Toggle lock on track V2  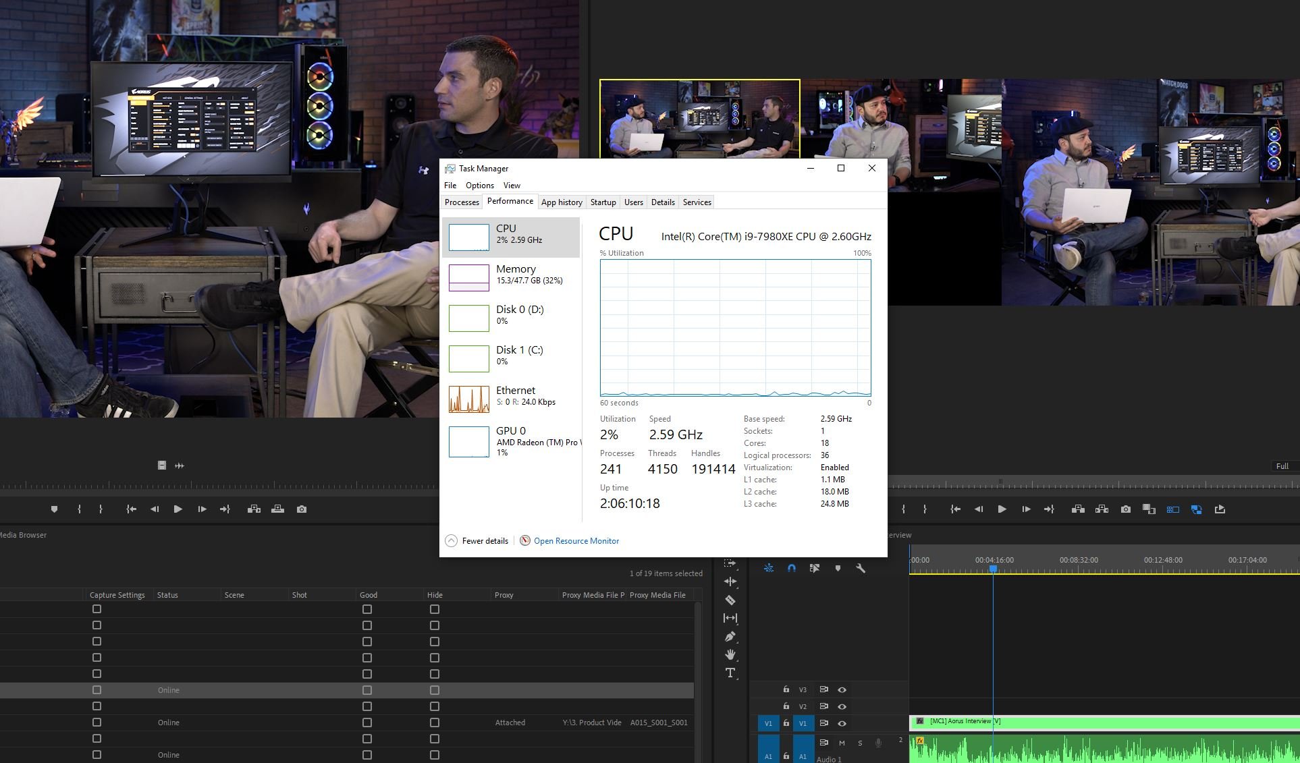point(786,706)
